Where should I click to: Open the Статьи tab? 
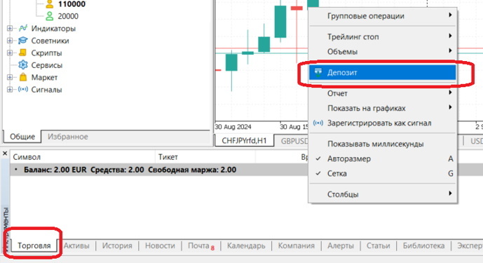pyautogui.click(x=378, y=245)
